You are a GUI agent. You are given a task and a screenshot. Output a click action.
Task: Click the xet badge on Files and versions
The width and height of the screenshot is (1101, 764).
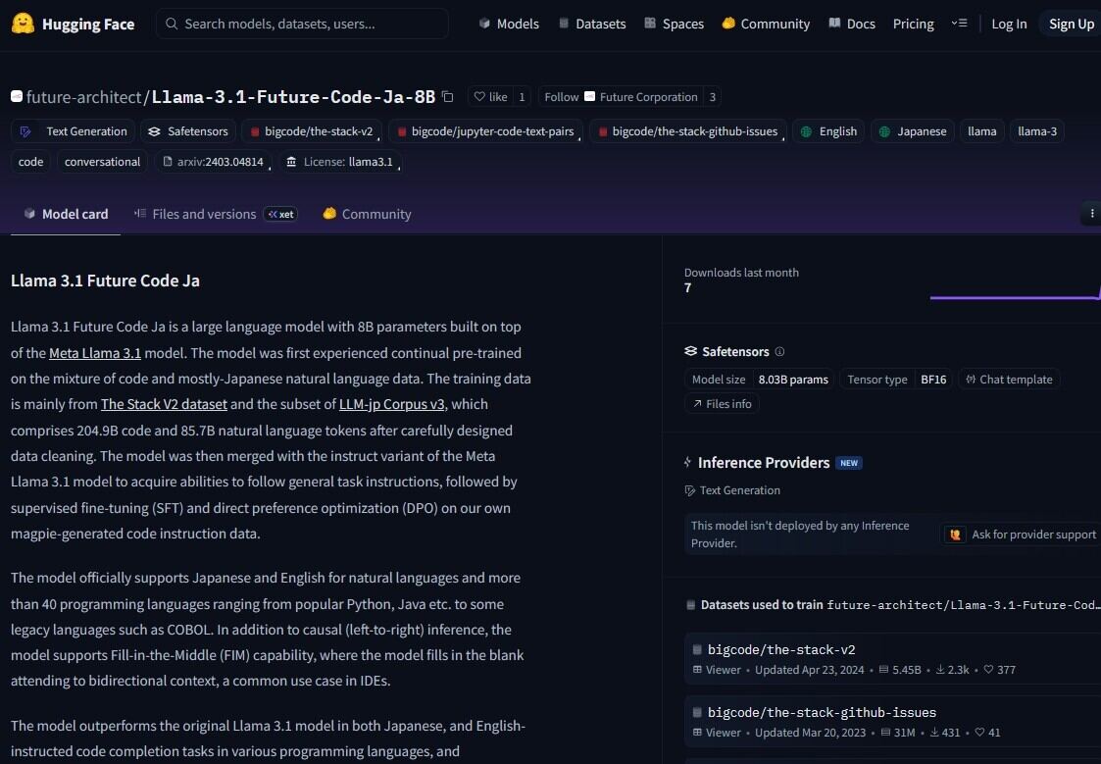pos(280,214)
